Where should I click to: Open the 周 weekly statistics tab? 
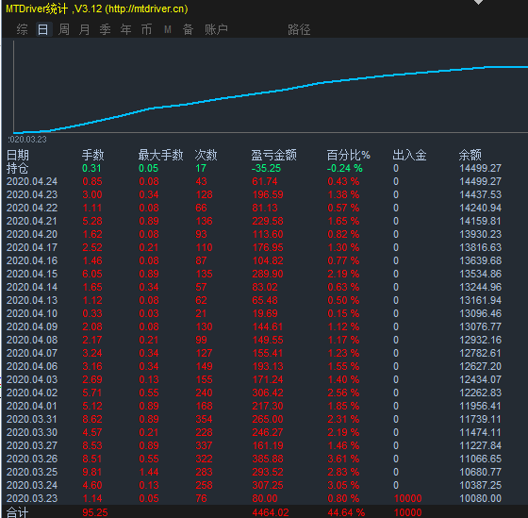[64, 29]
